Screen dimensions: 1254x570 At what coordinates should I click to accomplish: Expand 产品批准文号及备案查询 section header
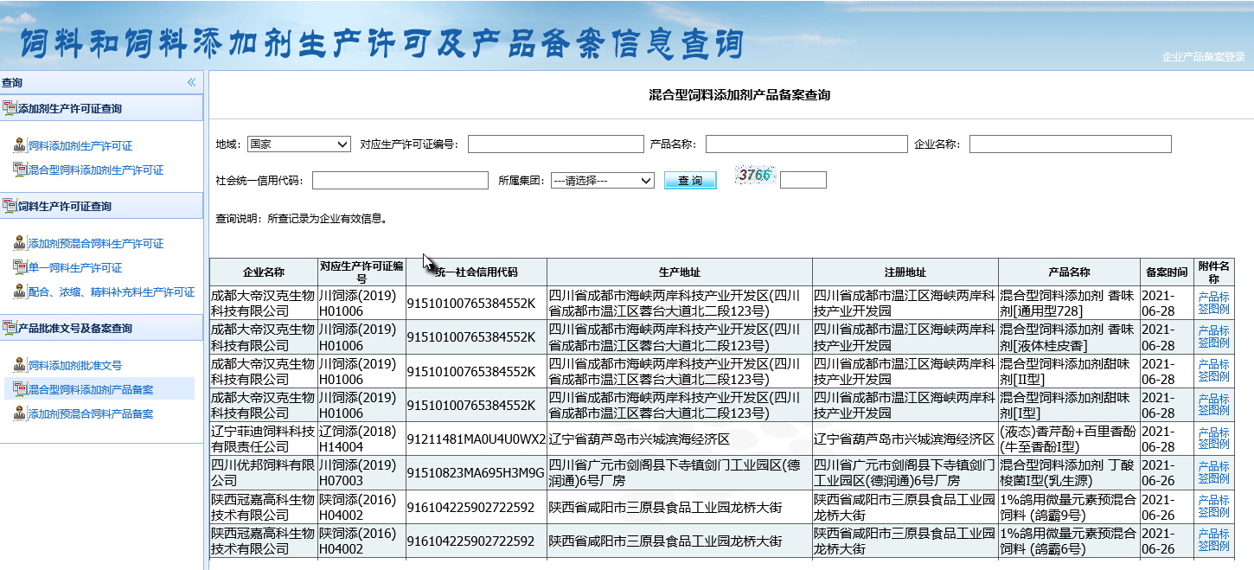102,328
